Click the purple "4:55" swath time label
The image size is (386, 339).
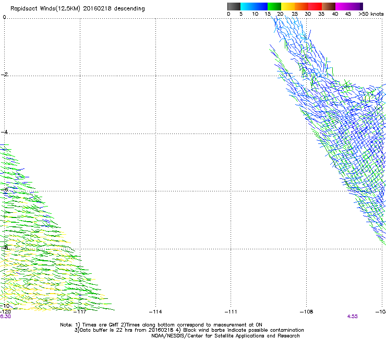coord(352,317)
